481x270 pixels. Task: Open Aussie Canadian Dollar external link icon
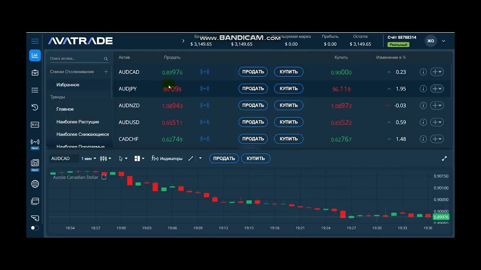[x=104, y=177]
